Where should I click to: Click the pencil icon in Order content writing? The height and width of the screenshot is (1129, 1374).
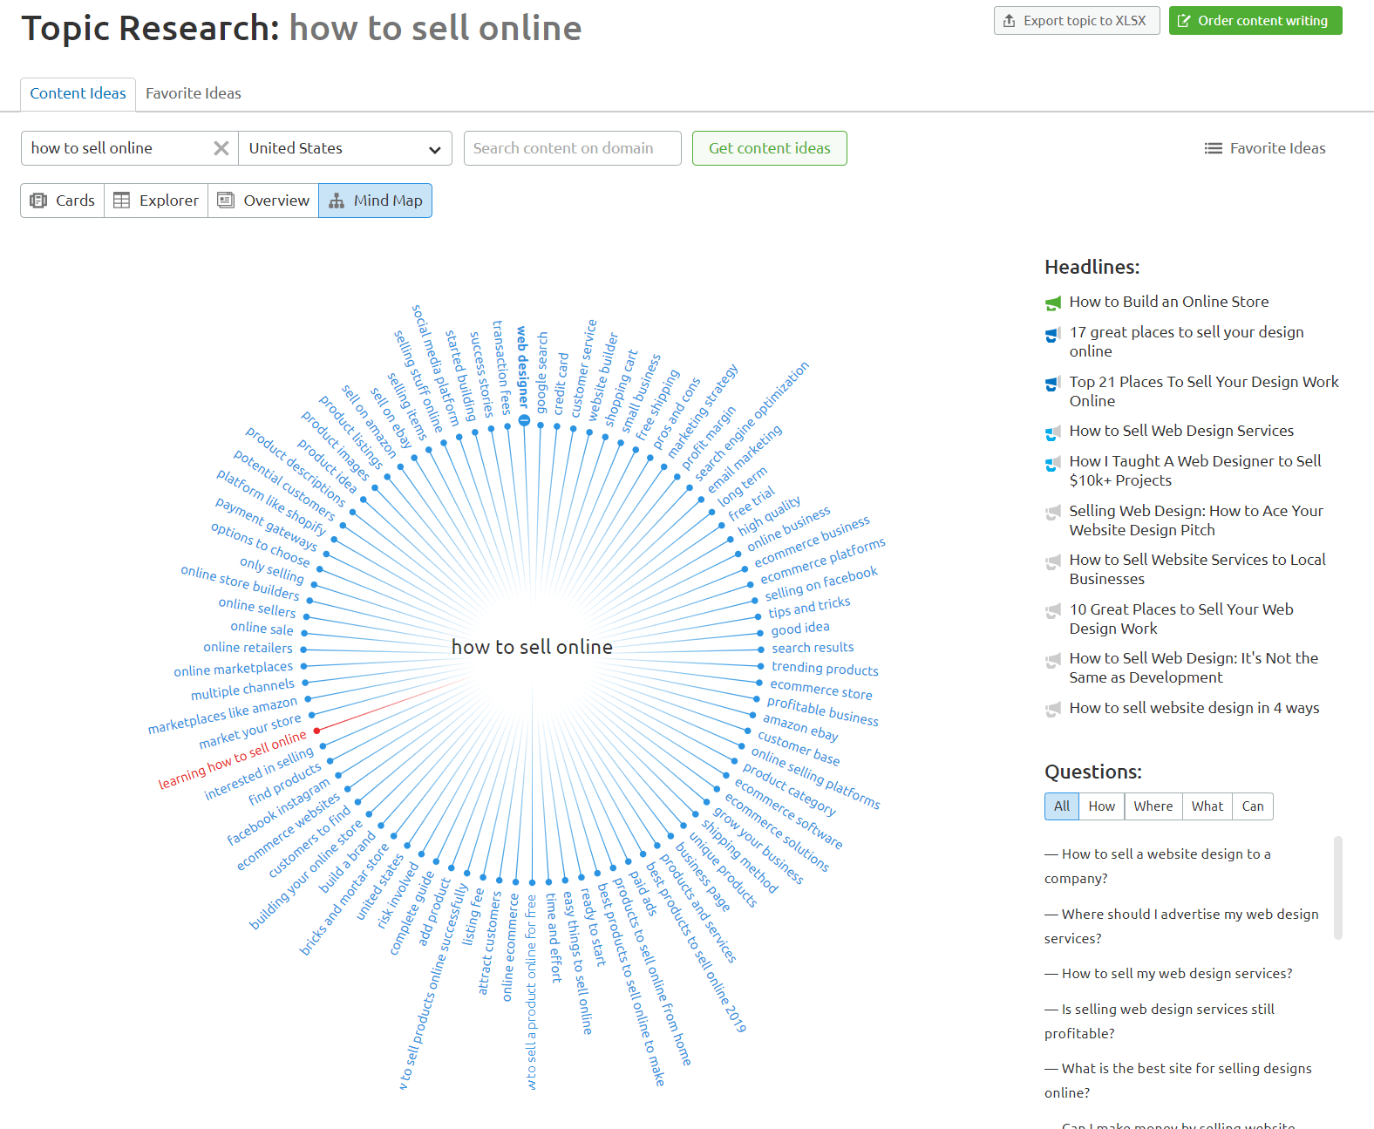[1184, 21]
